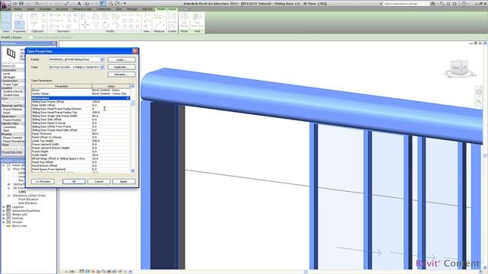Select the {3D} view in Project Browser
Screen dimensions: 488x274
tap(22, 192)
